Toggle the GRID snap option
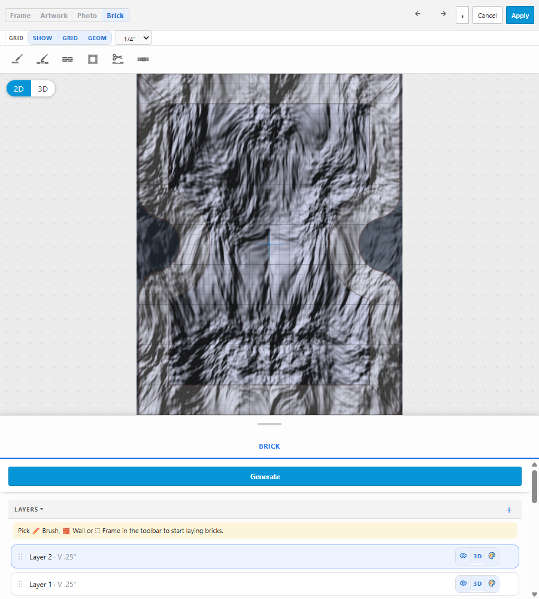The width and height of the screenshot is (539, 599). click(x=70, y=38)
